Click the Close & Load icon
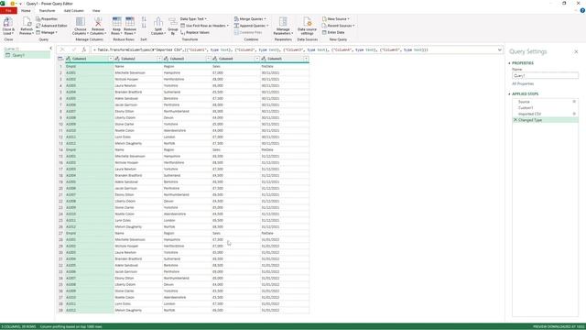This screenshot has width=586, height=330. (8, 22)
